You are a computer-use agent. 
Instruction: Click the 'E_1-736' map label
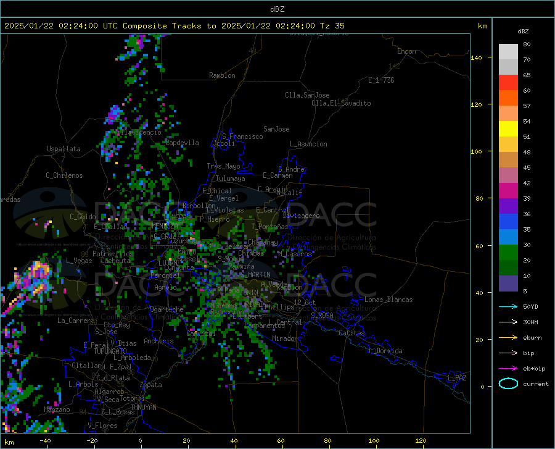(381, 80)
